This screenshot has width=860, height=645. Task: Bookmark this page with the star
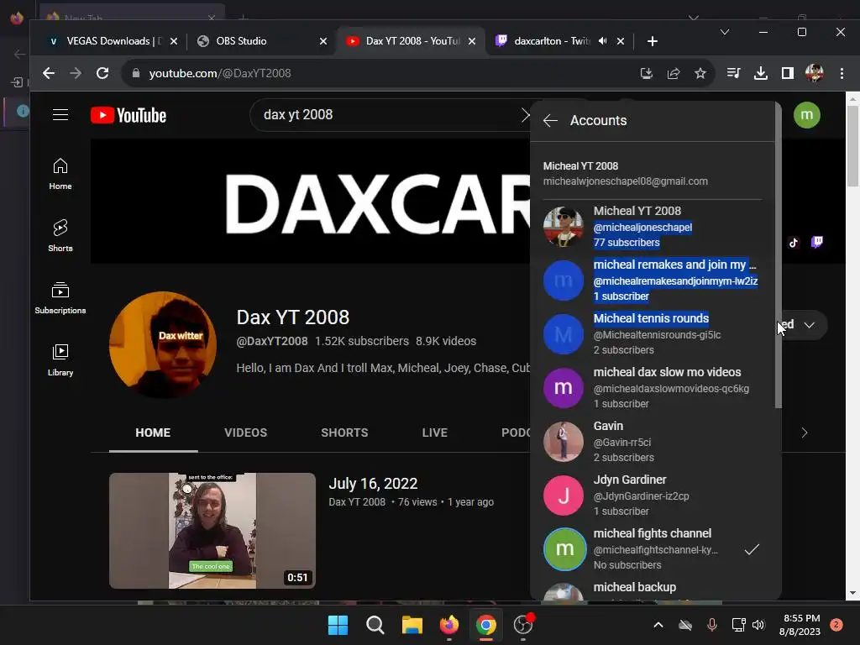(700, 73)
